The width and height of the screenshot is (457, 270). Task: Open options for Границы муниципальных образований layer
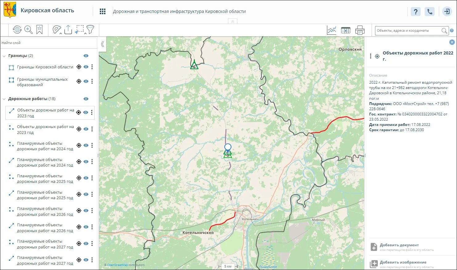point(92,81)
